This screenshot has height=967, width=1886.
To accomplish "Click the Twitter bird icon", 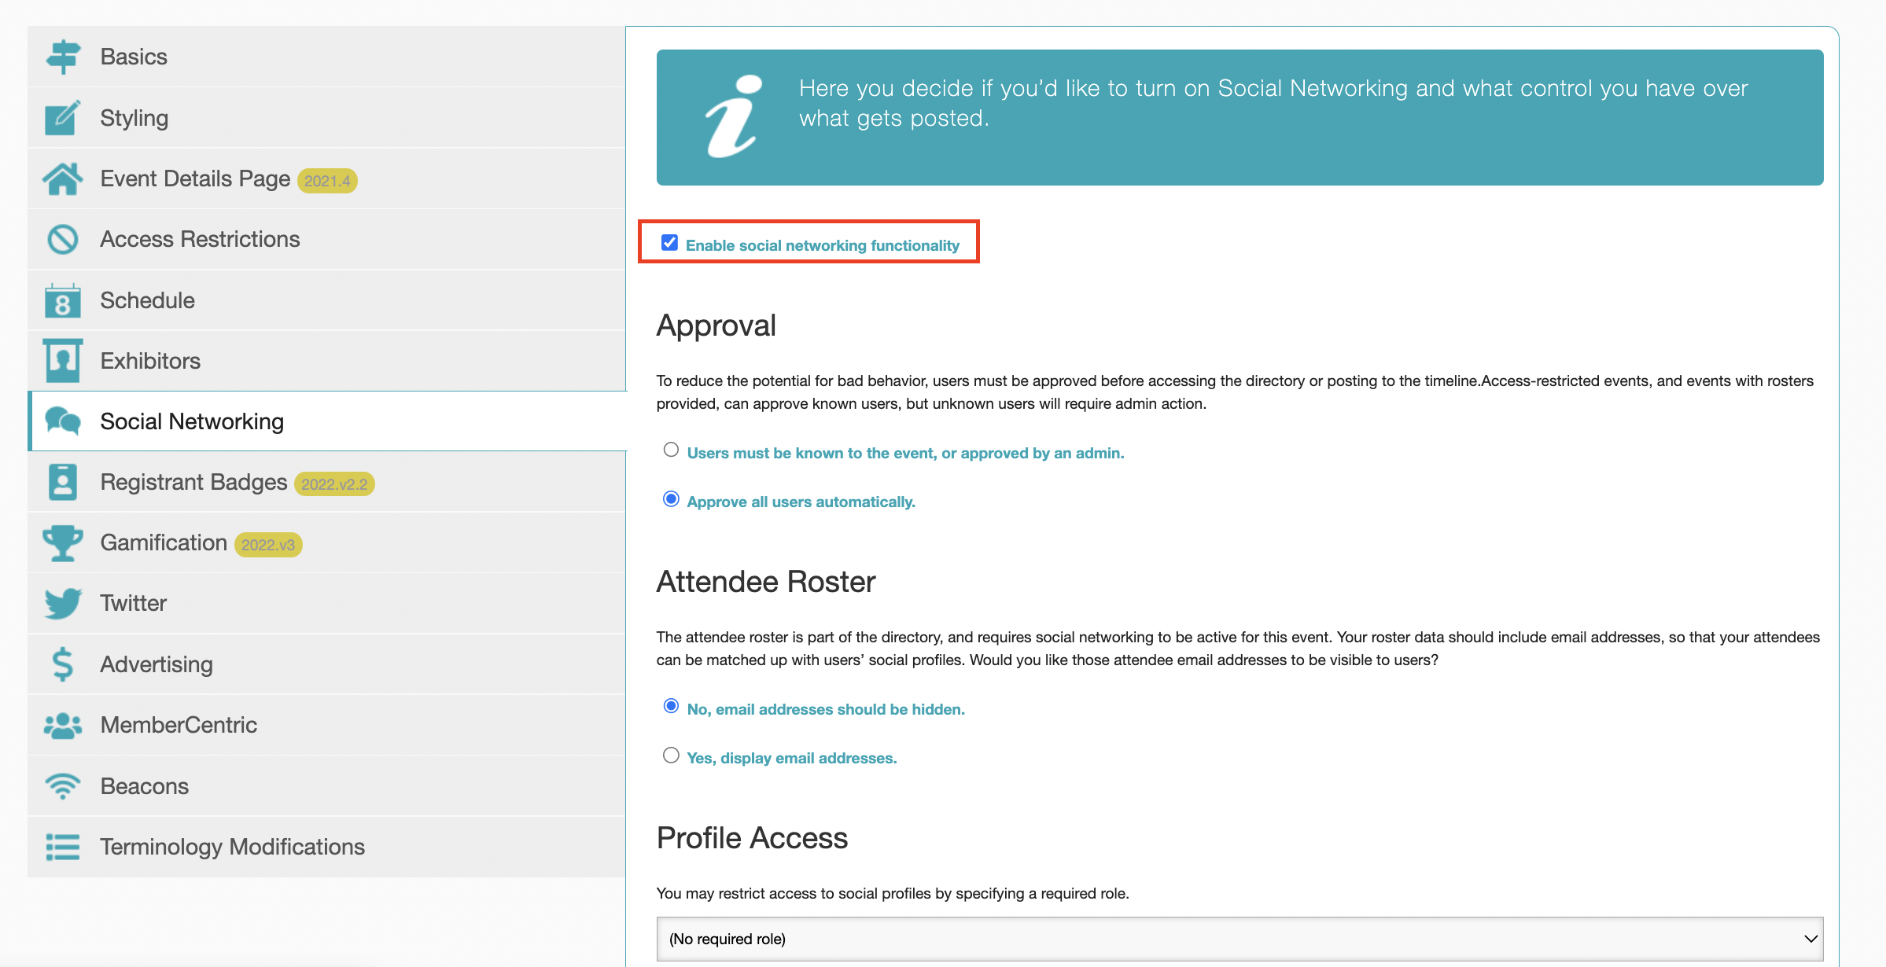I will pos(63,603).
